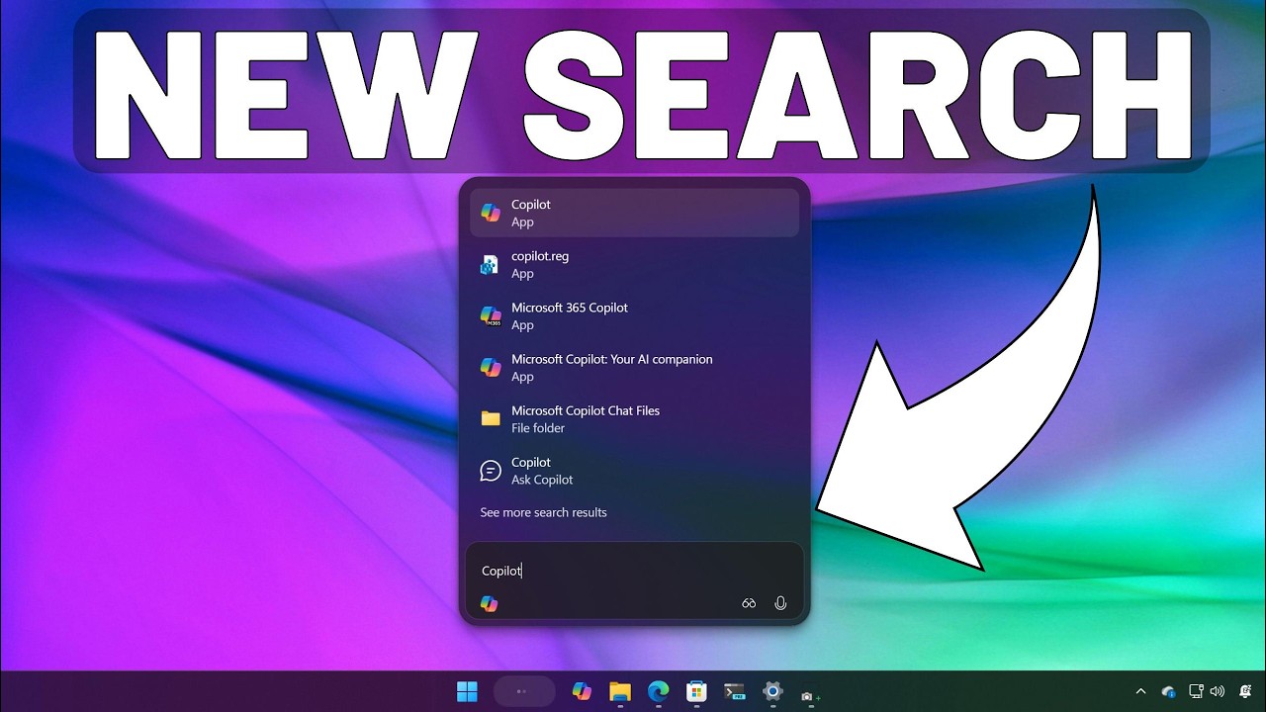Open the Windows Start menu
The height and width of the screenshot is (712, 1266).
click(x=467, y=691)
